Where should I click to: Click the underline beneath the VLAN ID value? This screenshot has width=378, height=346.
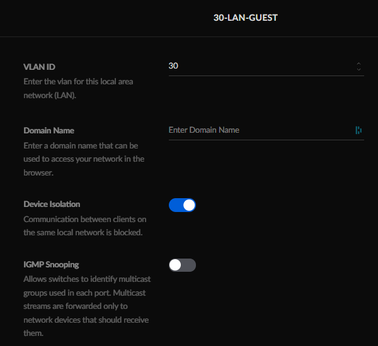266,75
